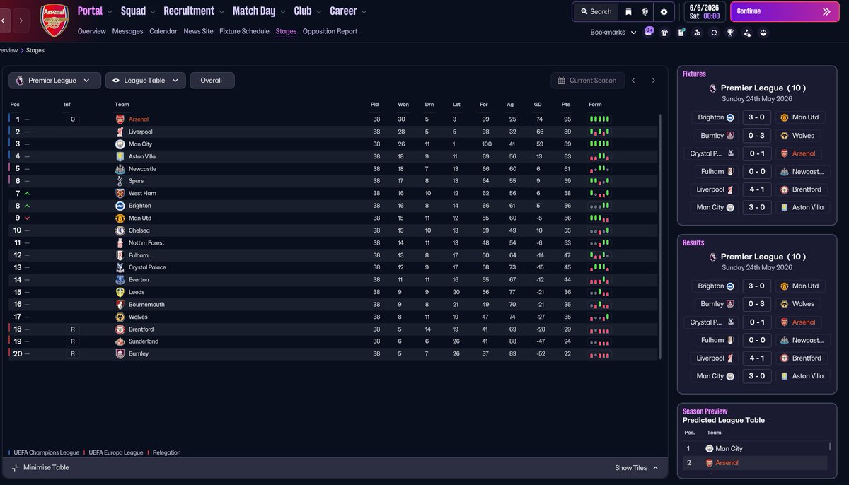Click the Overall filter button
Viewport: 849px width, 485px height.
tap(212, 81)
